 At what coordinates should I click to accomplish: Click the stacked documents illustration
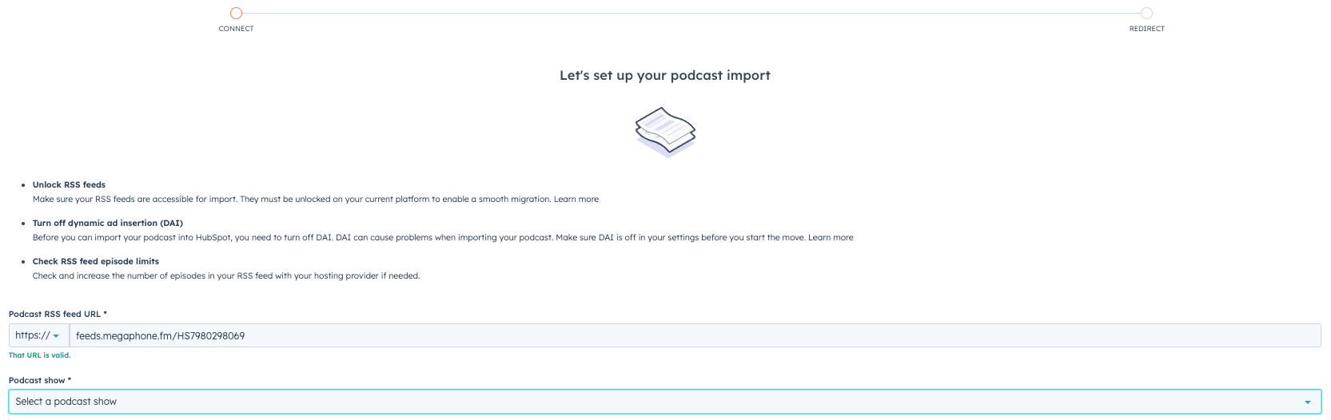coord(665,132)
